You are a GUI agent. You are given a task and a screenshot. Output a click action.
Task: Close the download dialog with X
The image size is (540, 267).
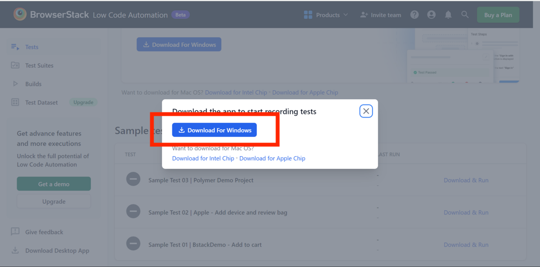[366, 111]
